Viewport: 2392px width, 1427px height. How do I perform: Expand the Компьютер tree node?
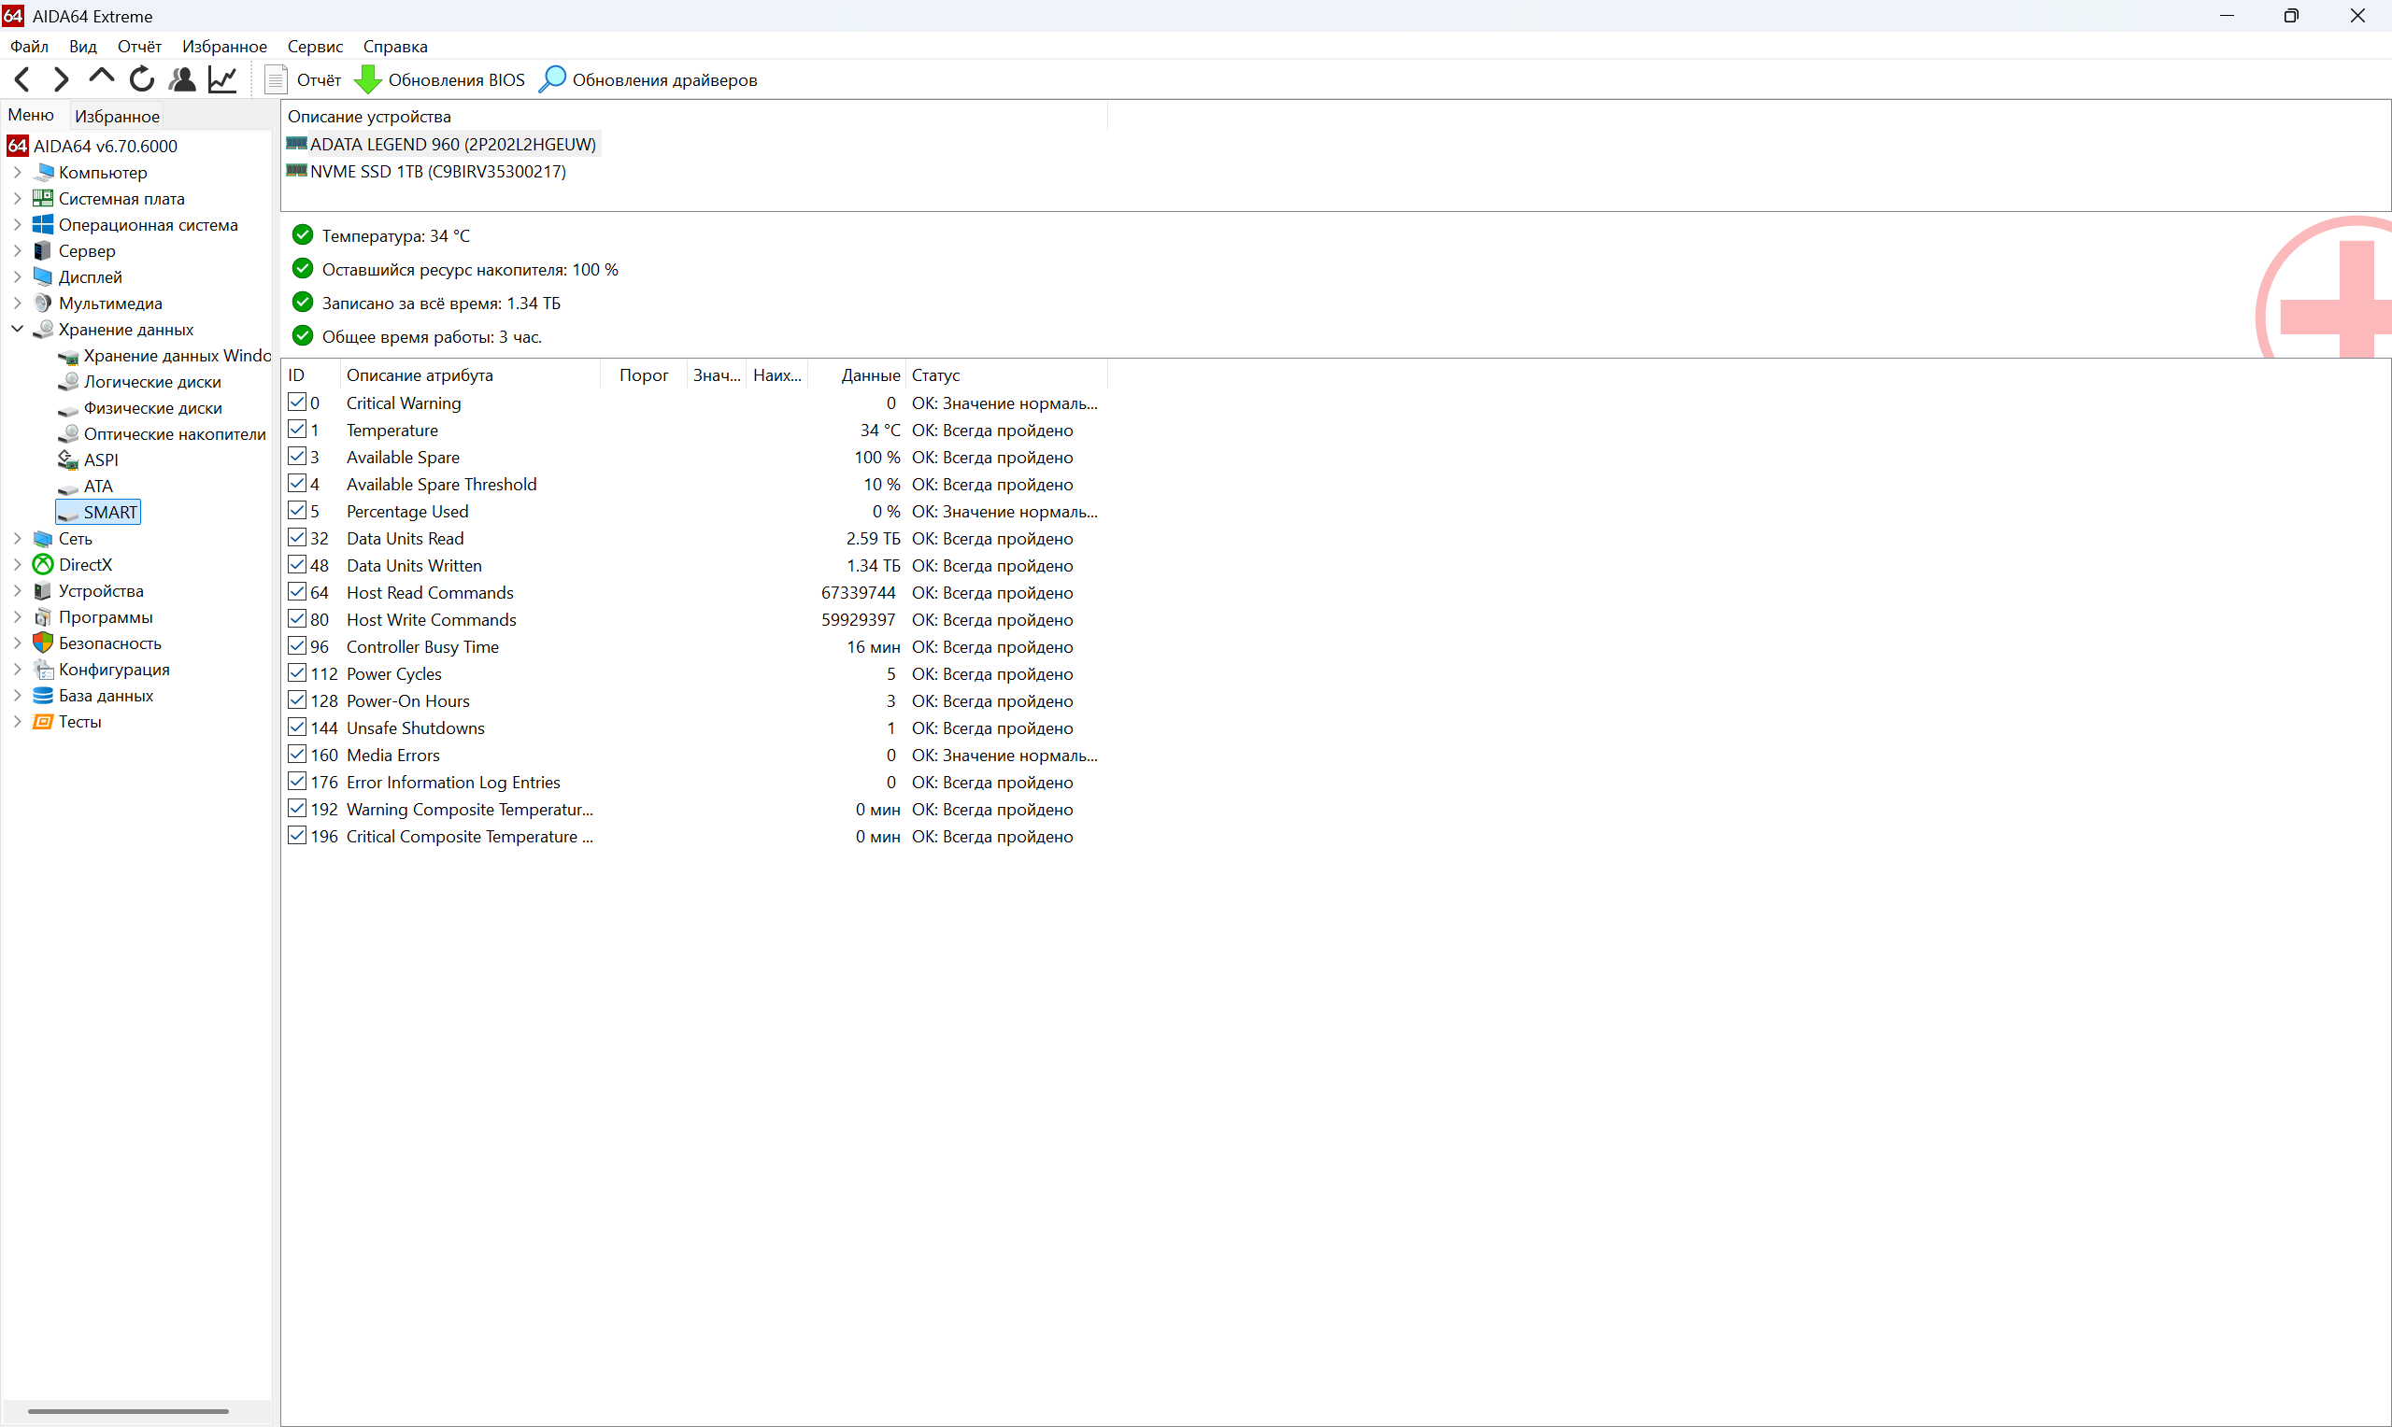click(x=16, y=172)
